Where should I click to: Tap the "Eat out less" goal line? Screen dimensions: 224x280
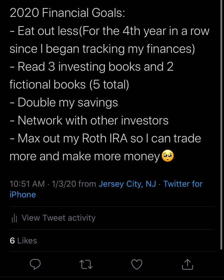pyautogui.click(x=109, y=31)
